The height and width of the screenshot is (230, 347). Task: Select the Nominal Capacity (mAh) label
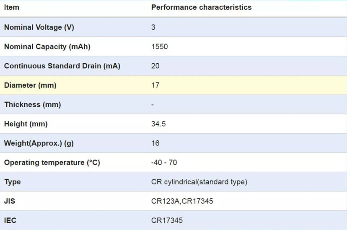click(47, 47)
